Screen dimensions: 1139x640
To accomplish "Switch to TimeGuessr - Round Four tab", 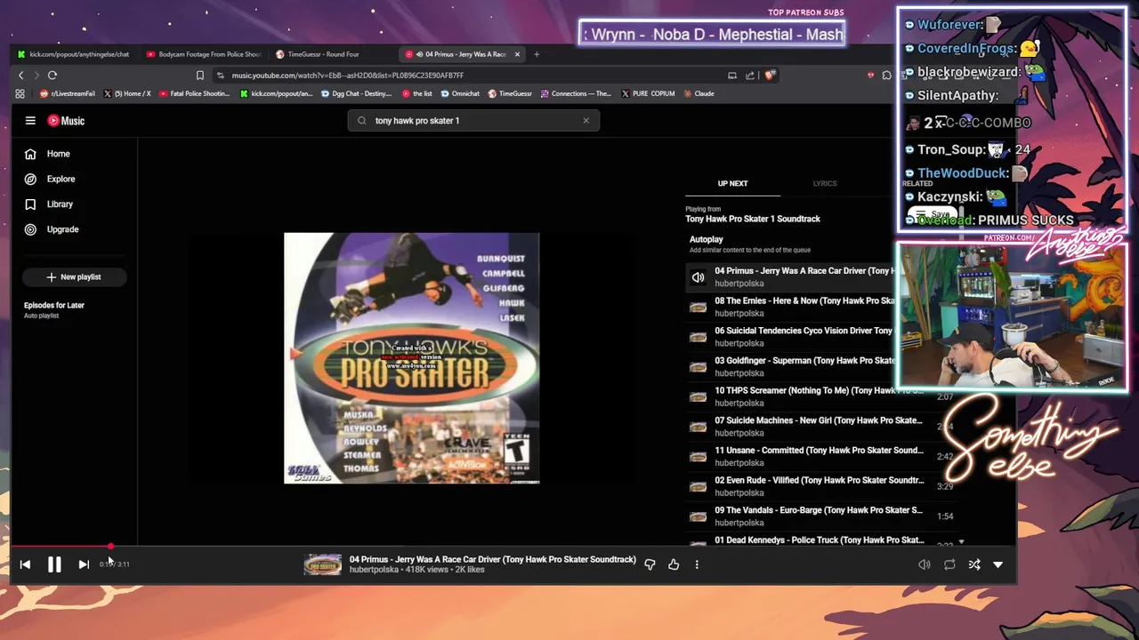I will (323, 54).
